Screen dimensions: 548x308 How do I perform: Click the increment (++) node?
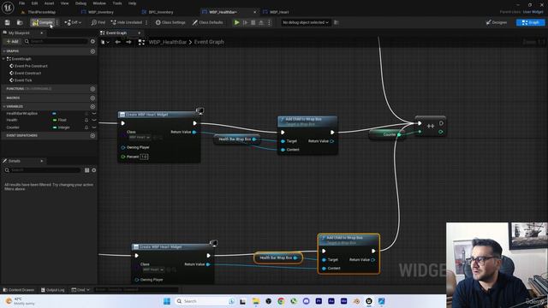click(430, 126)
